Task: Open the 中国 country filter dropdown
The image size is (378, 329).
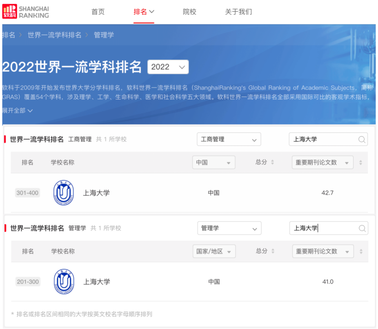Action: [213, 162]
